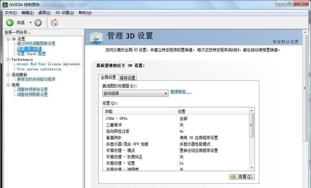The width and height of the screenshot is (311, 188).
Task: Collapse the 系统更新 tree node
Action: click(x=8, y=75)
